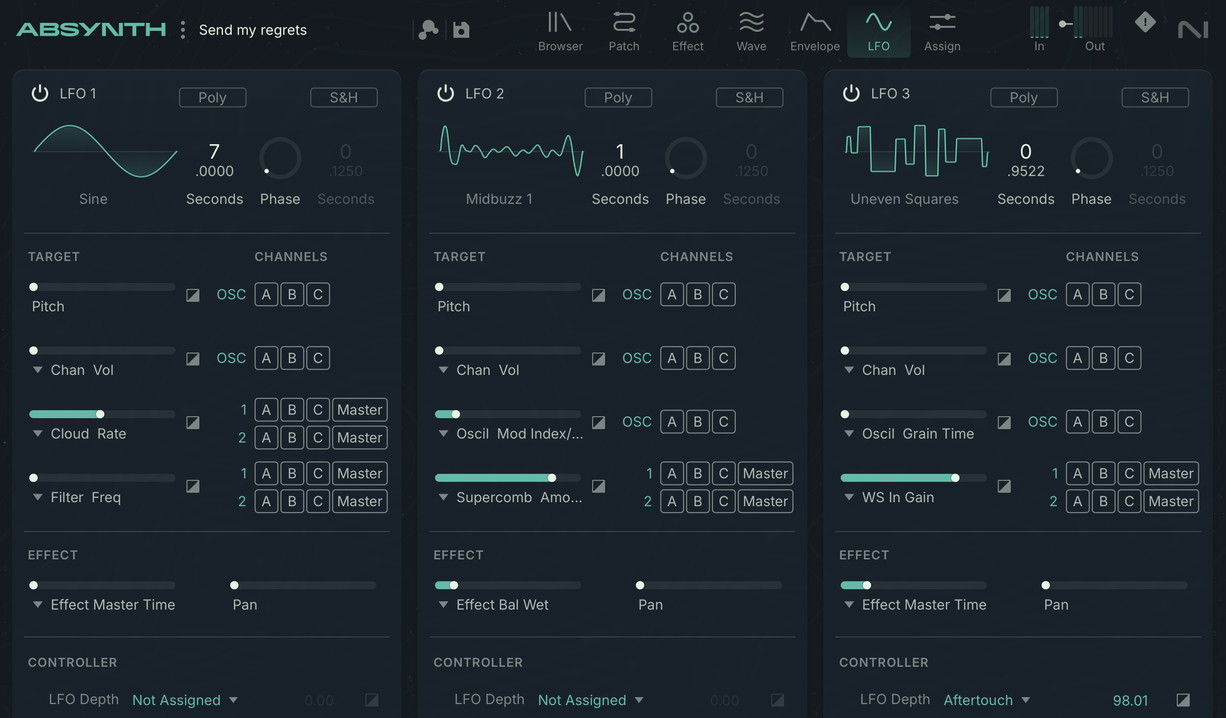Click the WS In Gain slider in LFO 3
Viewport: 1226px width, 718px height.
click(x=913, y=478)
